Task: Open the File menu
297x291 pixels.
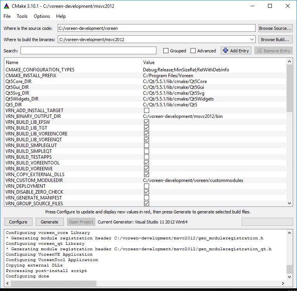Action: point(7,16)
